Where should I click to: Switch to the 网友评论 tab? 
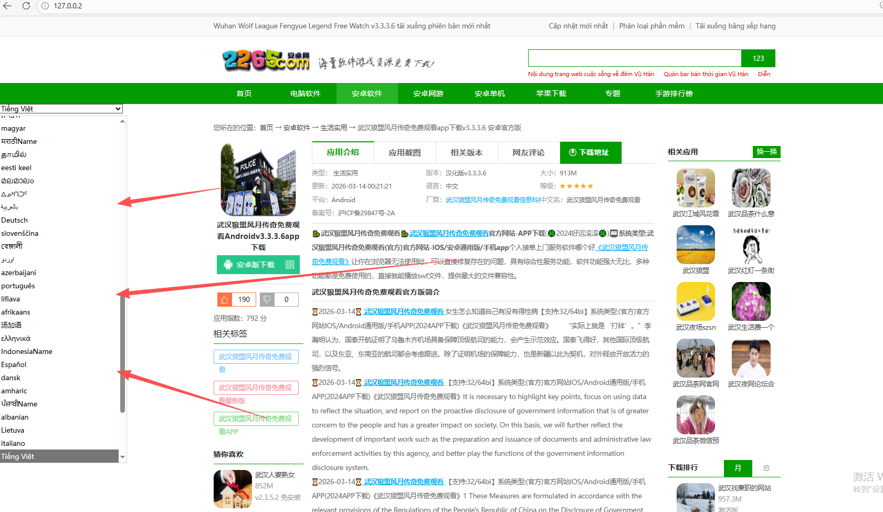coord(528,152)
